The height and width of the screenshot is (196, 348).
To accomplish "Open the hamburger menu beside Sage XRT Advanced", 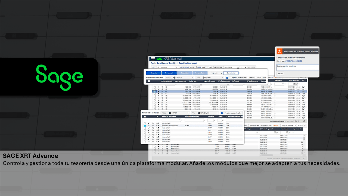I will pos(153,59).
